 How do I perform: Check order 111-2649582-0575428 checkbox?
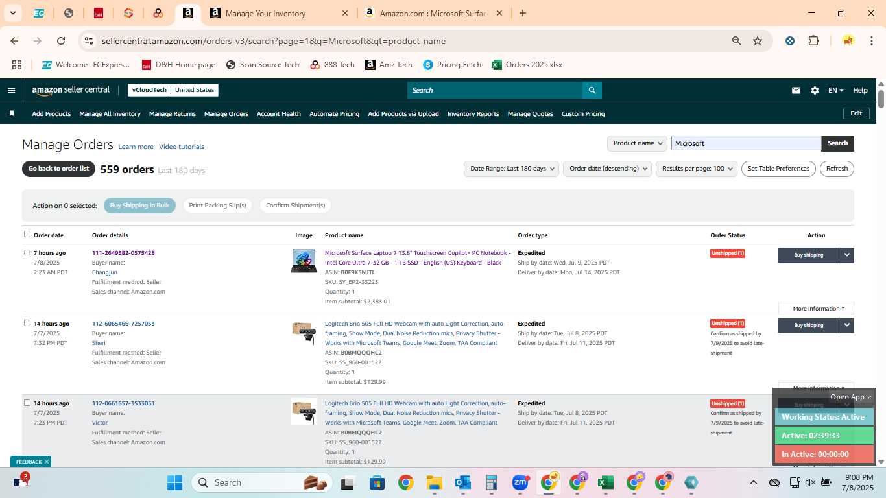click(x=27, y=252)
